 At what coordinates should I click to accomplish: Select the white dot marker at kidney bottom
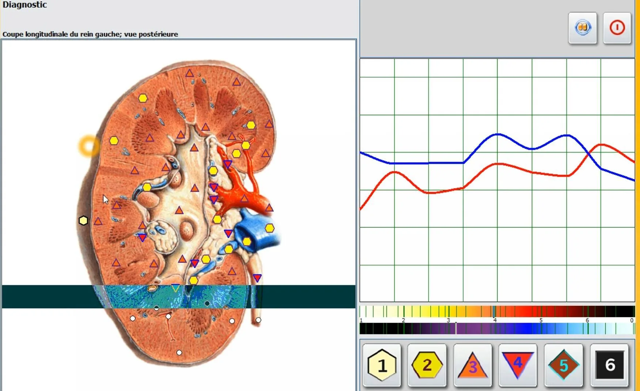[x=179, y=353]
